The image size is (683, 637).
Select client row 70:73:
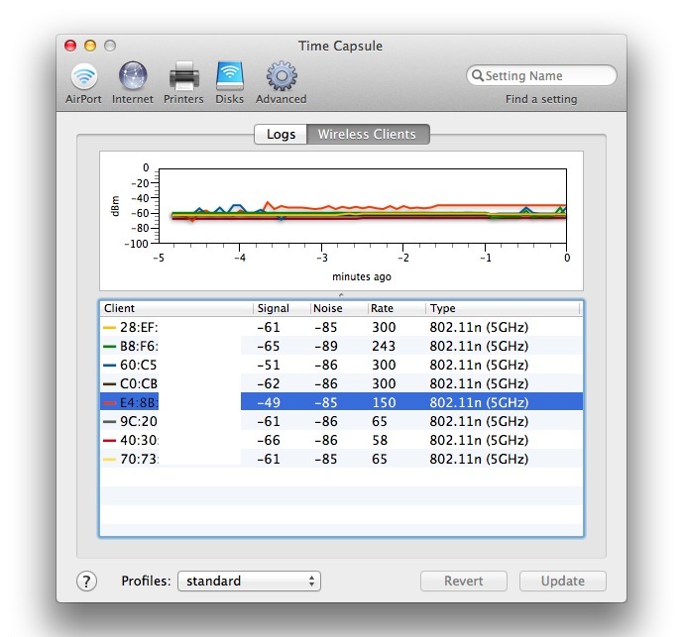tap(341, 459)
